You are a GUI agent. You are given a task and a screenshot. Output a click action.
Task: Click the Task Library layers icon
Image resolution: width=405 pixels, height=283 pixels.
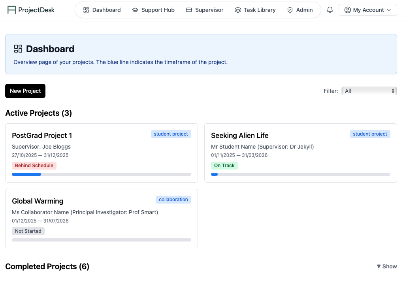pyautogui.click(x=237, y=9)
